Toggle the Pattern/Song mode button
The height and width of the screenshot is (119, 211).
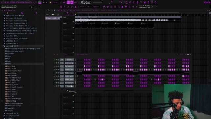click(40, 2)
